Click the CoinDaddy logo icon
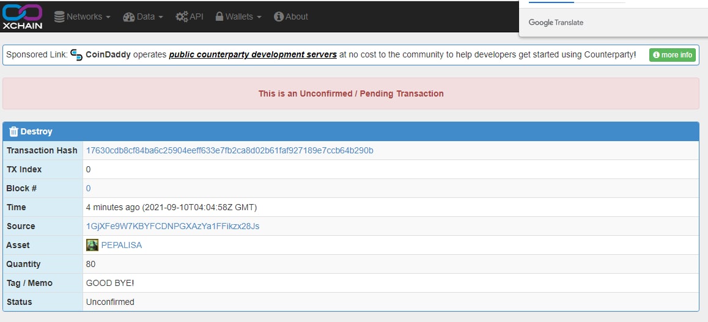Image resolution: width=708 pixels, height=322 pixels. (x=77, y=55)
